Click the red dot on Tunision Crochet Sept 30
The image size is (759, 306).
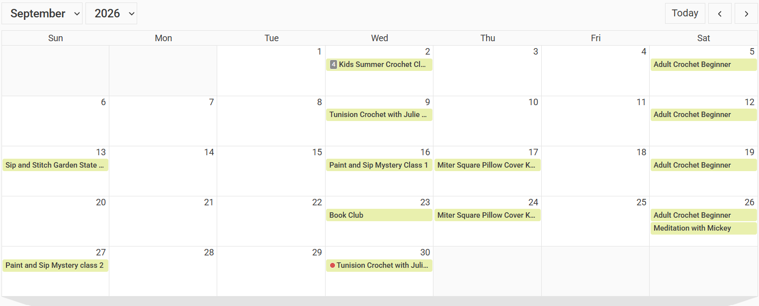pyautogui.click(x=332, y=265)
